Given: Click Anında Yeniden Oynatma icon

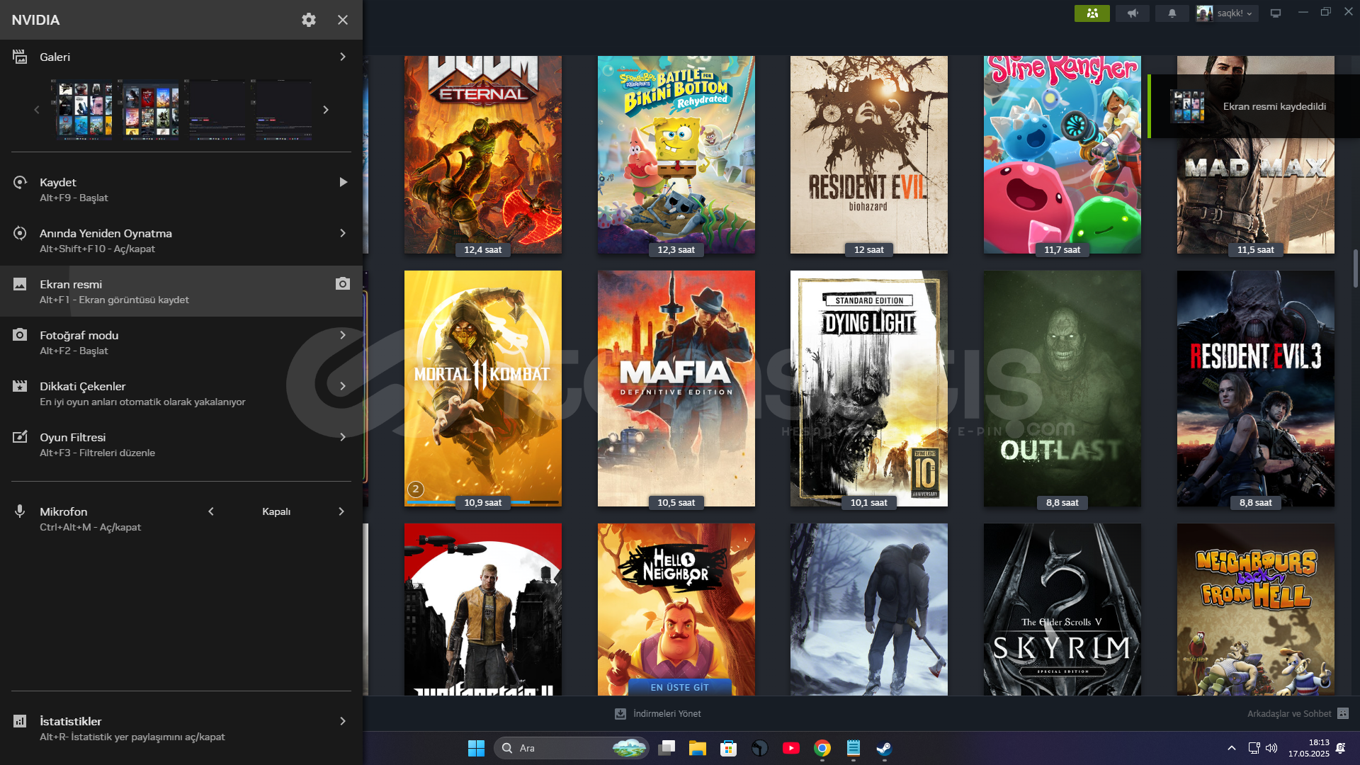Looking at the screenshot, I should [x=20, y=233].
